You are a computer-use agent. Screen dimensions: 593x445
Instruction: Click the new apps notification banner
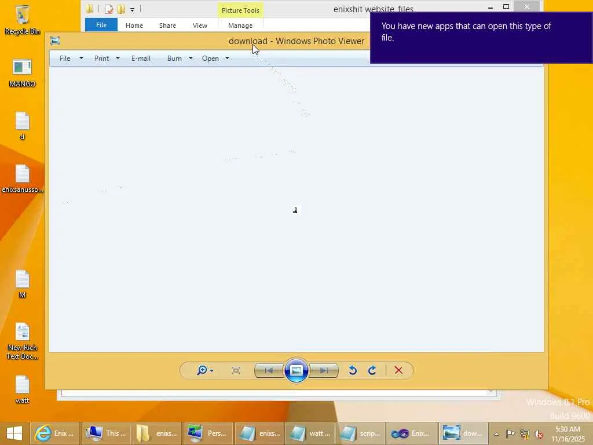481,38
